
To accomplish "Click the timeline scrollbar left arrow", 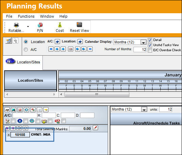I will pyautogui.click(x=61, y=95).
